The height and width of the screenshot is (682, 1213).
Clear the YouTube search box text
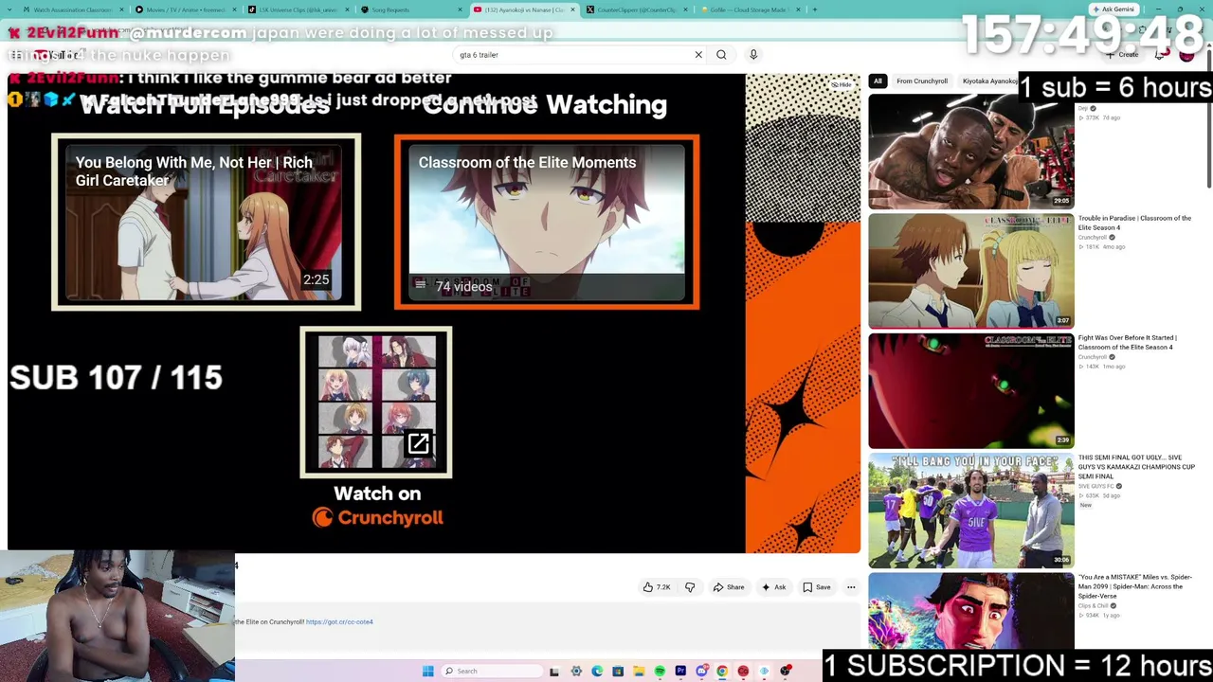tap(698, 55)
